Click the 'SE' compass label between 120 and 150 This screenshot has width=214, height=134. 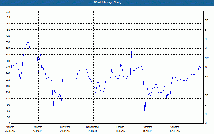point(206,95)
